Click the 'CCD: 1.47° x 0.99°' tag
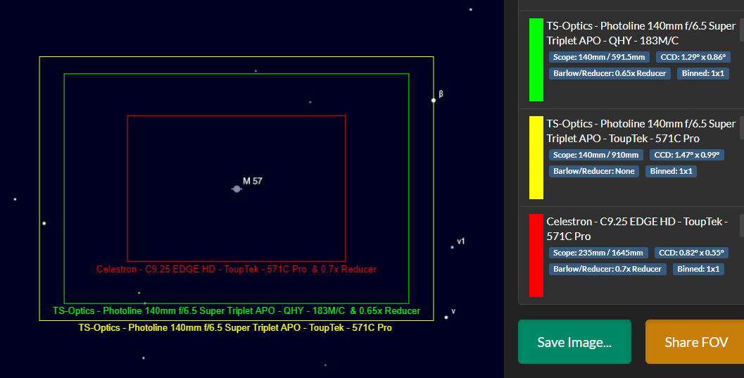 [x=686, y=155]
